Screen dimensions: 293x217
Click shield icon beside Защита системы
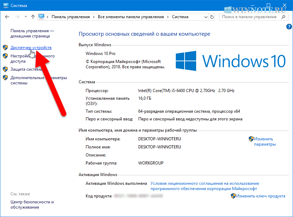5,69
